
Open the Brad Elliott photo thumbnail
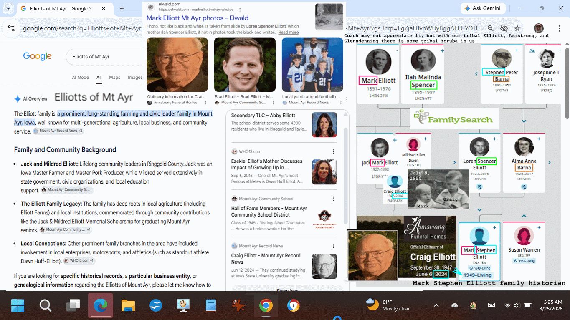(x=245, y=65)
